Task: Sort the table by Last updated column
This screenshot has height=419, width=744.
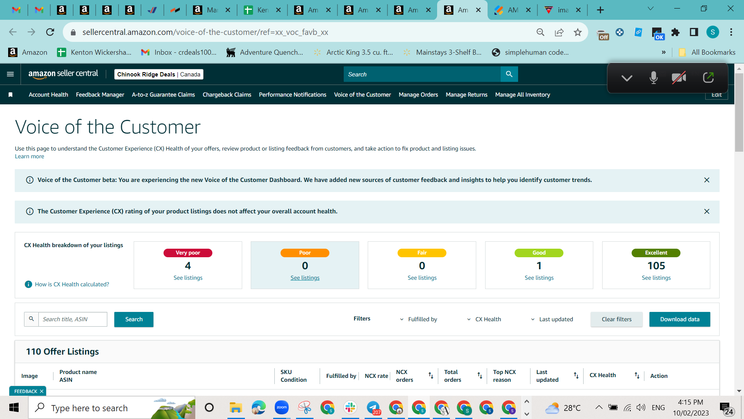Action: tap(576, 376)
